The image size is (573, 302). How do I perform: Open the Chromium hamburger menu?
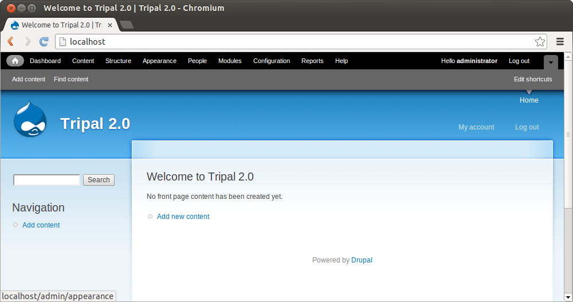tap(560, 41)
